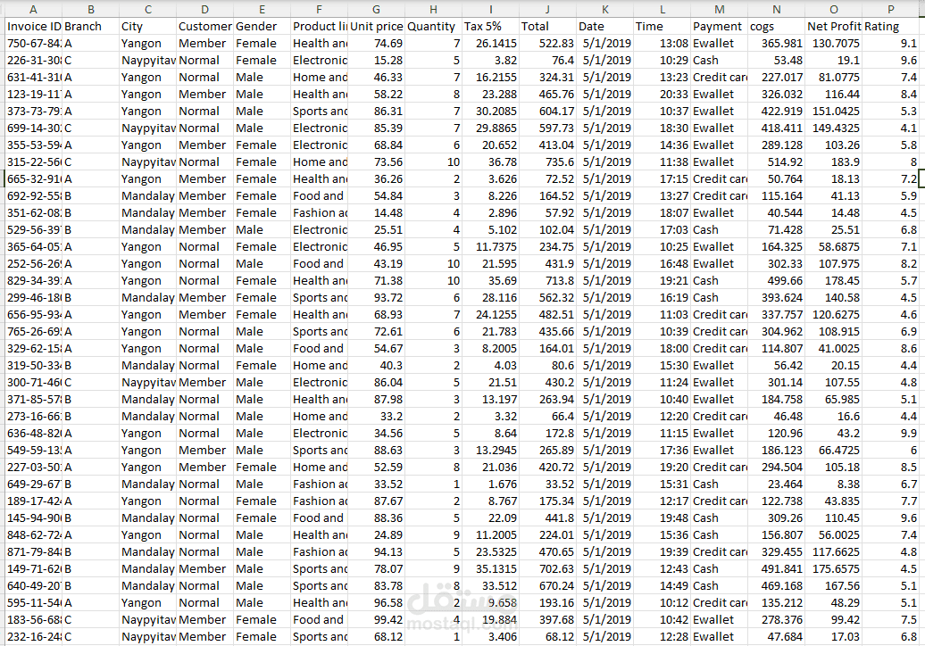925x646 pixels.
Task: Click the Total header cell
Action: tap(547, 27)
